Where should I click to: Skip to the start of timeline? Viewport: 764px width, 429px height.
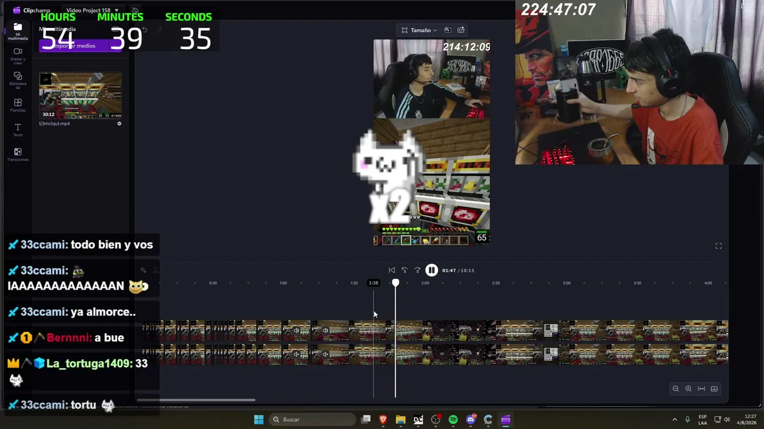pos(392,271)
